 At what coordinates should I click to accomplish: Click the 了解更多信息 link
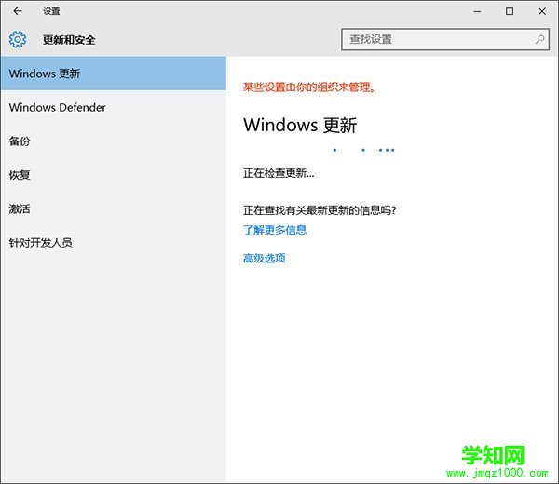coord(275,230)
